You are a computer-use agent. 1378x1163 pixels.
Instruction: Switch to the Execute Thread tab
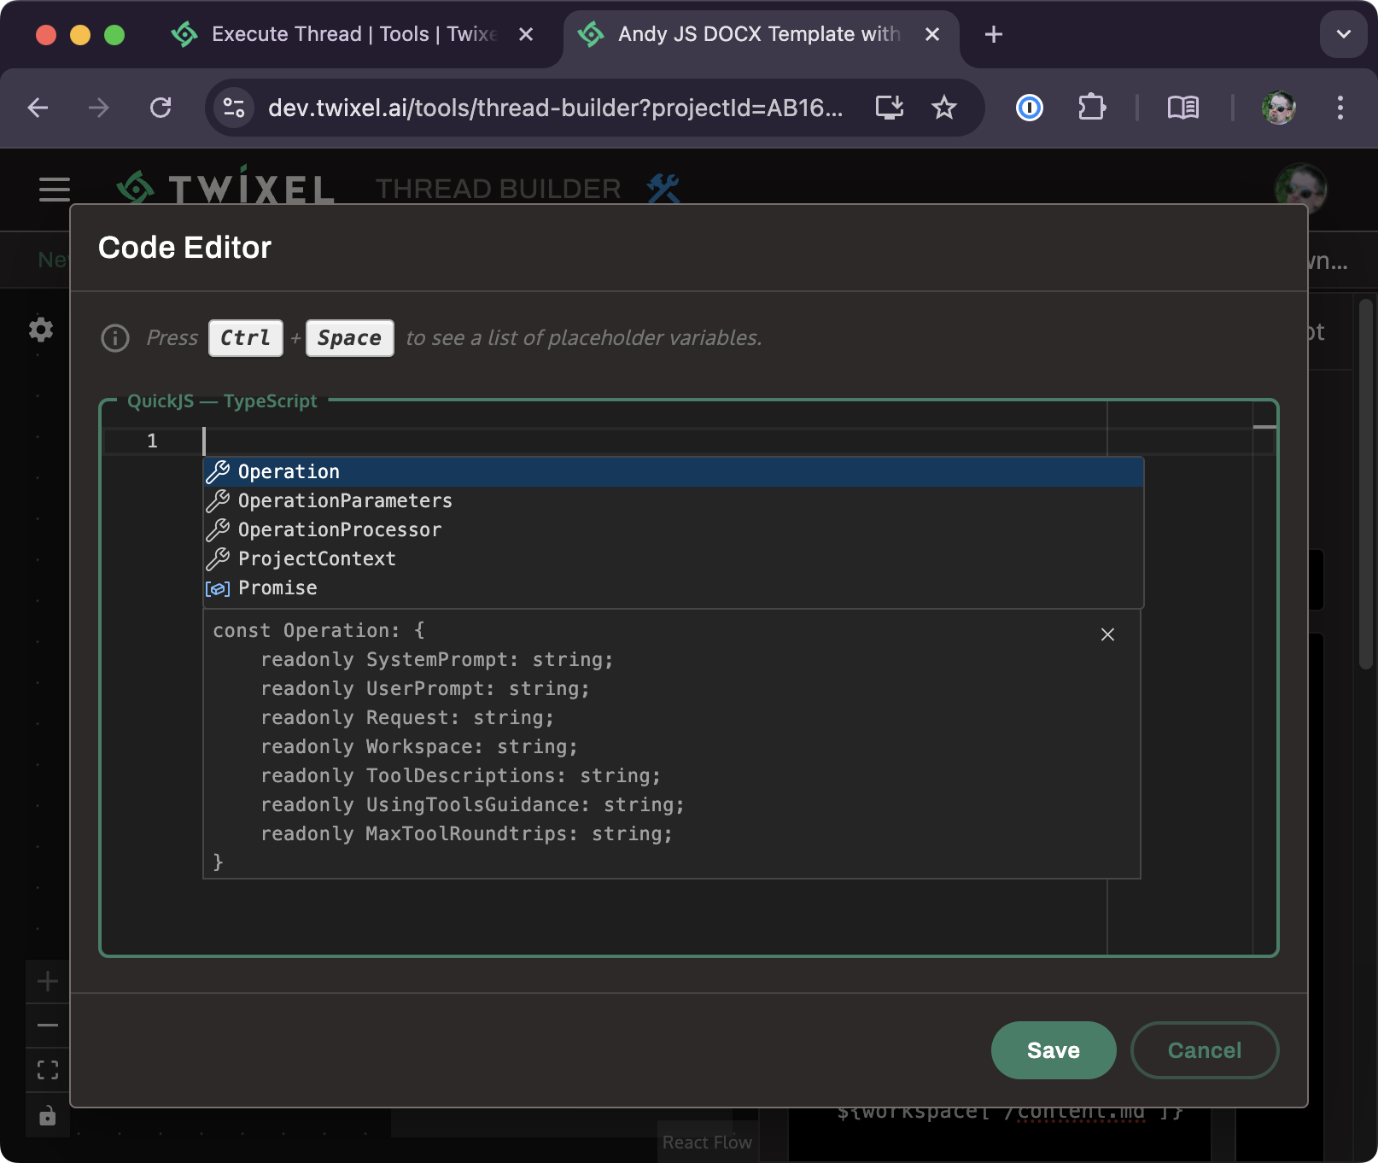tap(333, 34)
